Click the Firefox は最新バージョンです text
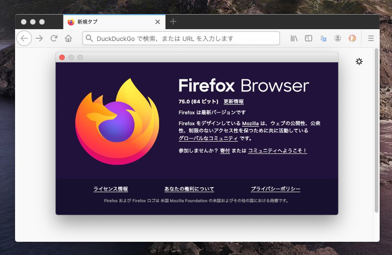 point(212,112)
